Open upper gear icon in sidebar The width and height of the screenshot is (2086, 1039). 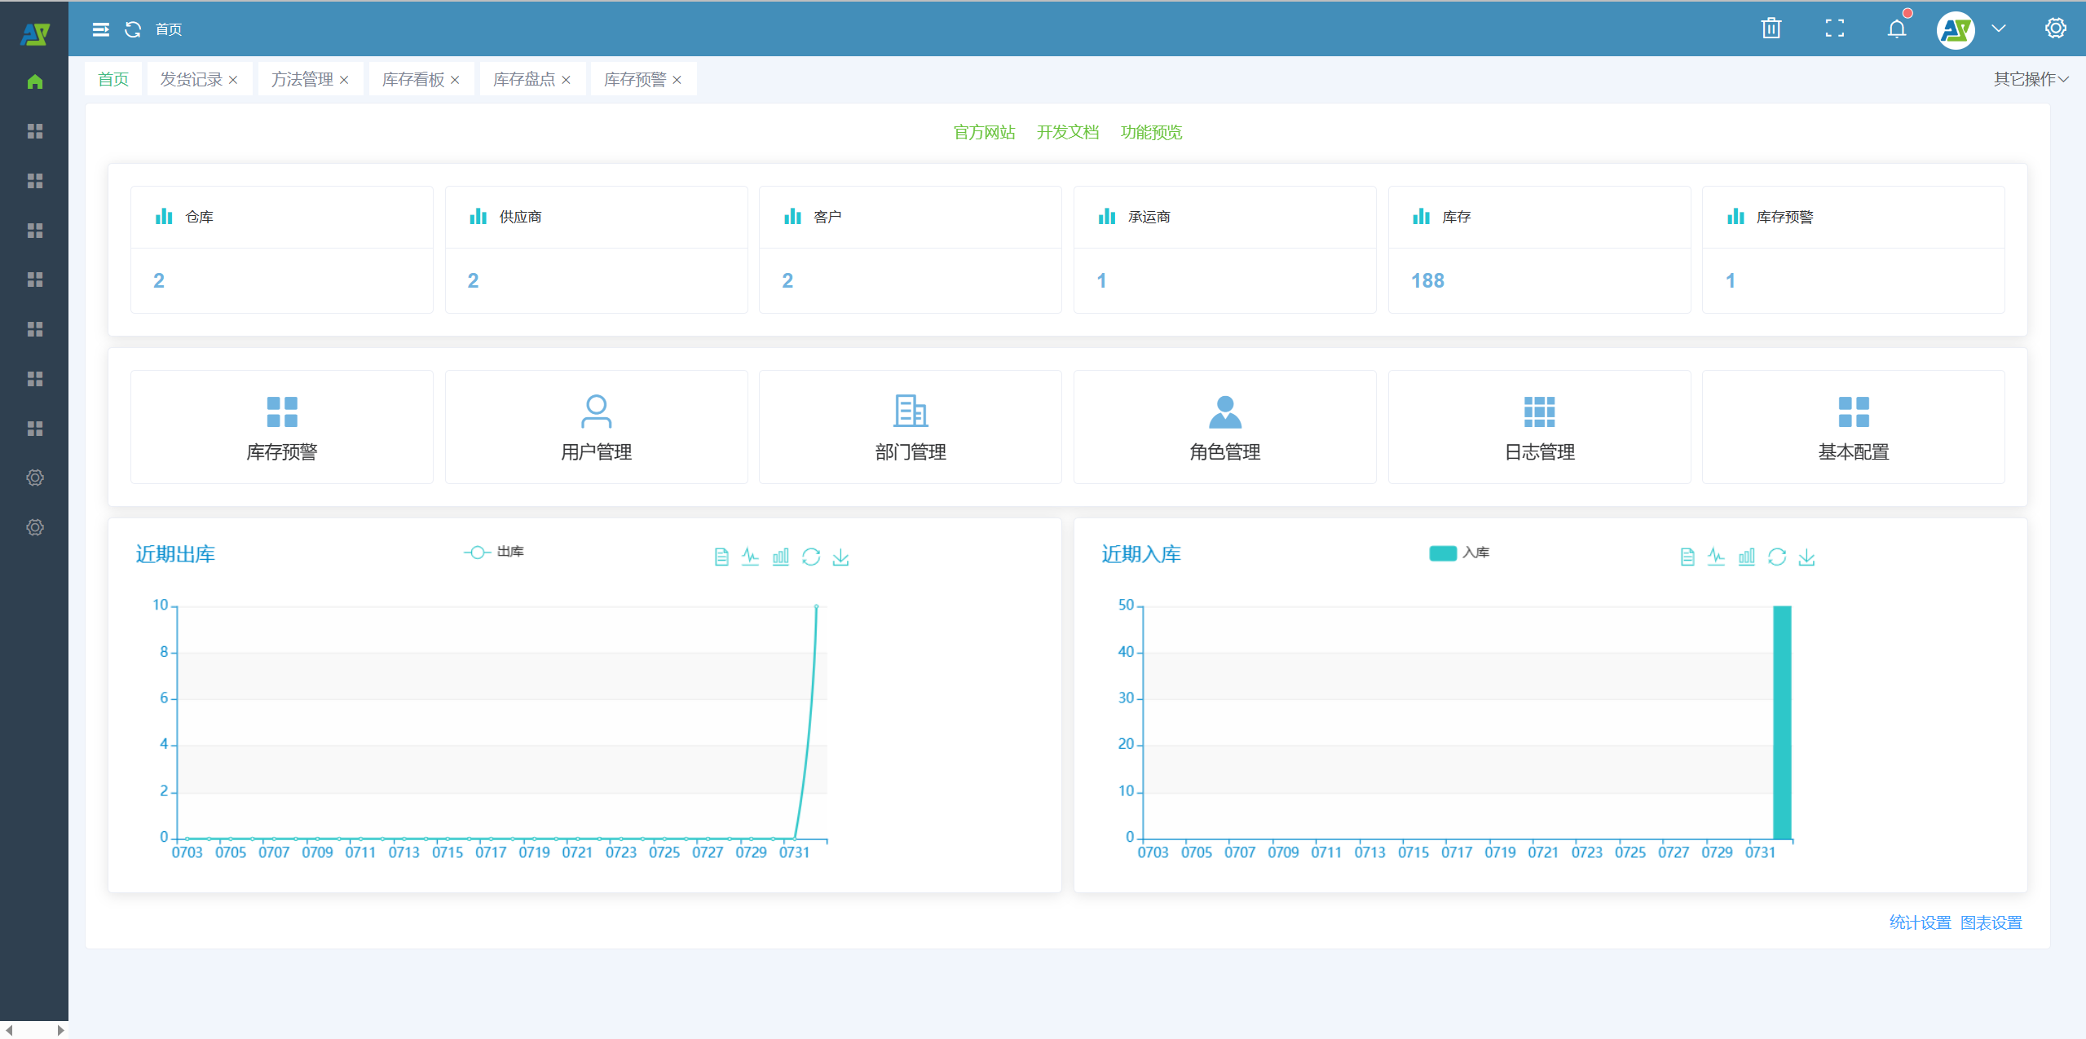[34, 478]
